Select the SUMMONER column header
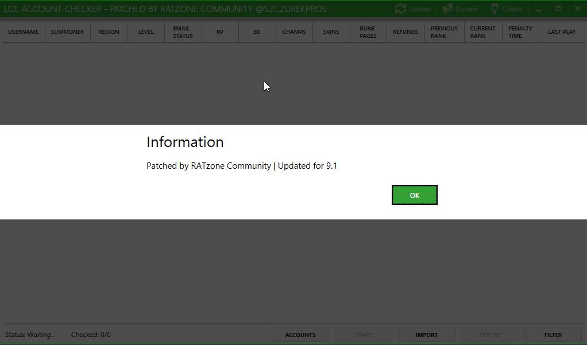The image size is (587, 345). coord(67,32)
